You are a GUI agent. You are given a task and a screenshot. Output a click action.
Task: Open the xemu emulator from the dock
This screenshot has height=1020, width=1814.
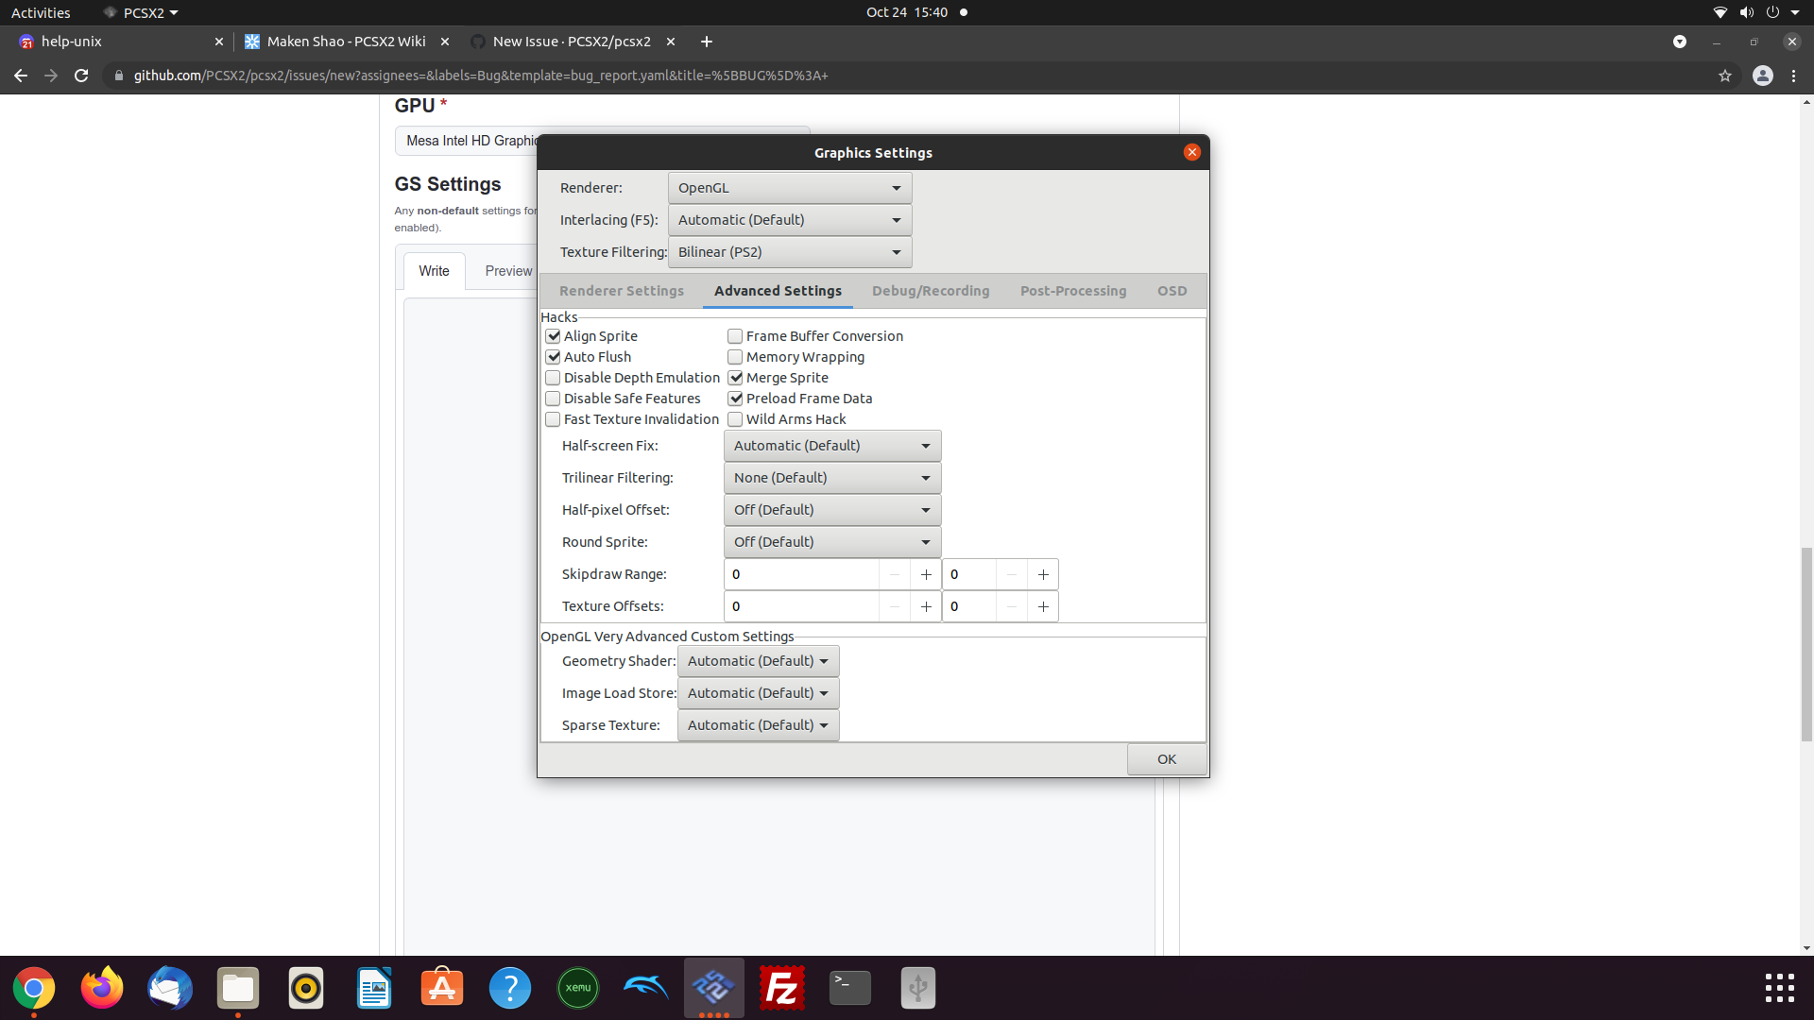tap(578, 988)
